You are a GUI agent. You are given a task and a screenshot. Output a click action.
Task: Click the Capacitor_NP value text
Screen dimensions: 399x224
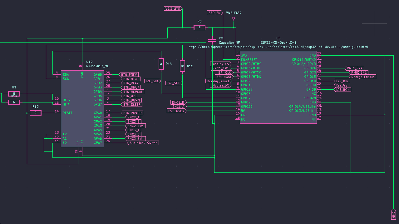pyautogui.click(x=229, y=42)
